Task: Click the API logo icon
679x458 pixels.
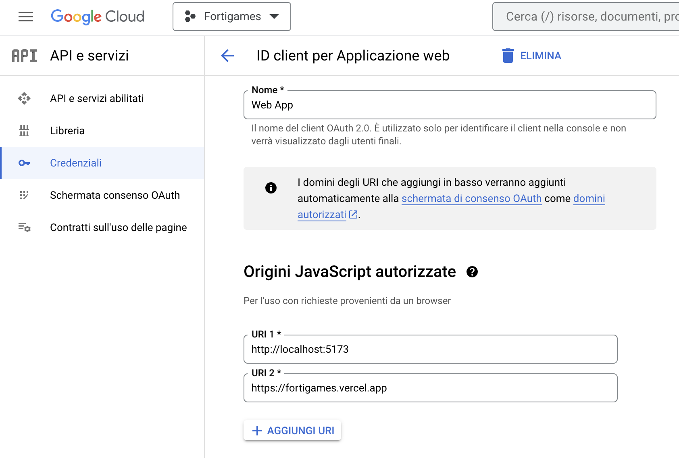Action: pyautogui.click(x=25, y=56)
